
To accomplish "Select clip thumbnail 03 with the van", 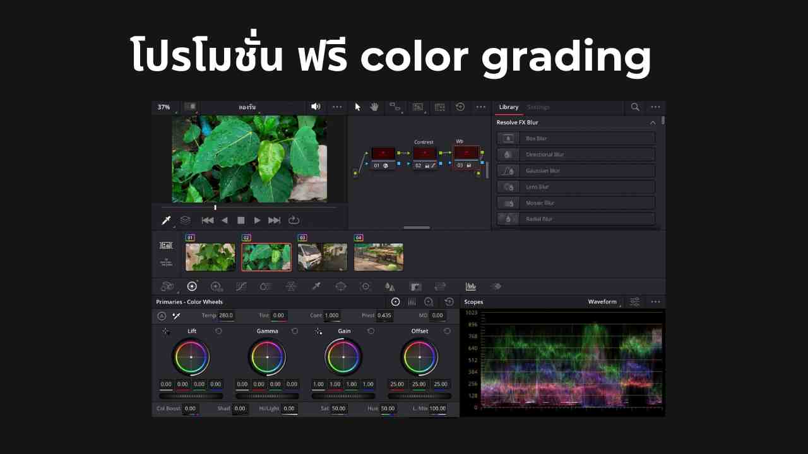I will point(323,257).
